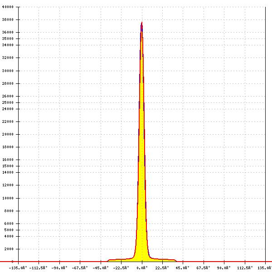Select the 8000 y-axis label
The height and width of the screenshot is (272, 272).
(9, 211)
